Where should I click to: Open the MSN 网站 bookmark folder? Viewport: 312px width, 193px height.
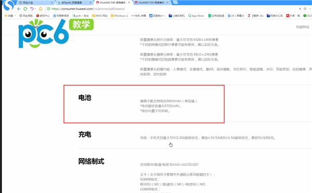coord(100,16)
